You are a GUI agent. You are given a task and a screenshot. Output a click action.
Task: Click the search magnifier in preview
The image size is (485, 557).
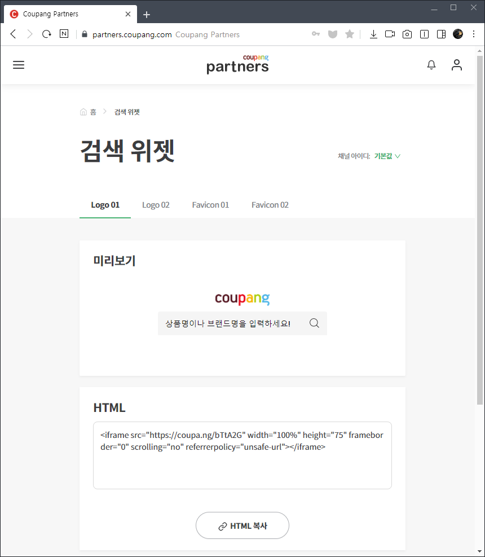[x=314, y=323]
